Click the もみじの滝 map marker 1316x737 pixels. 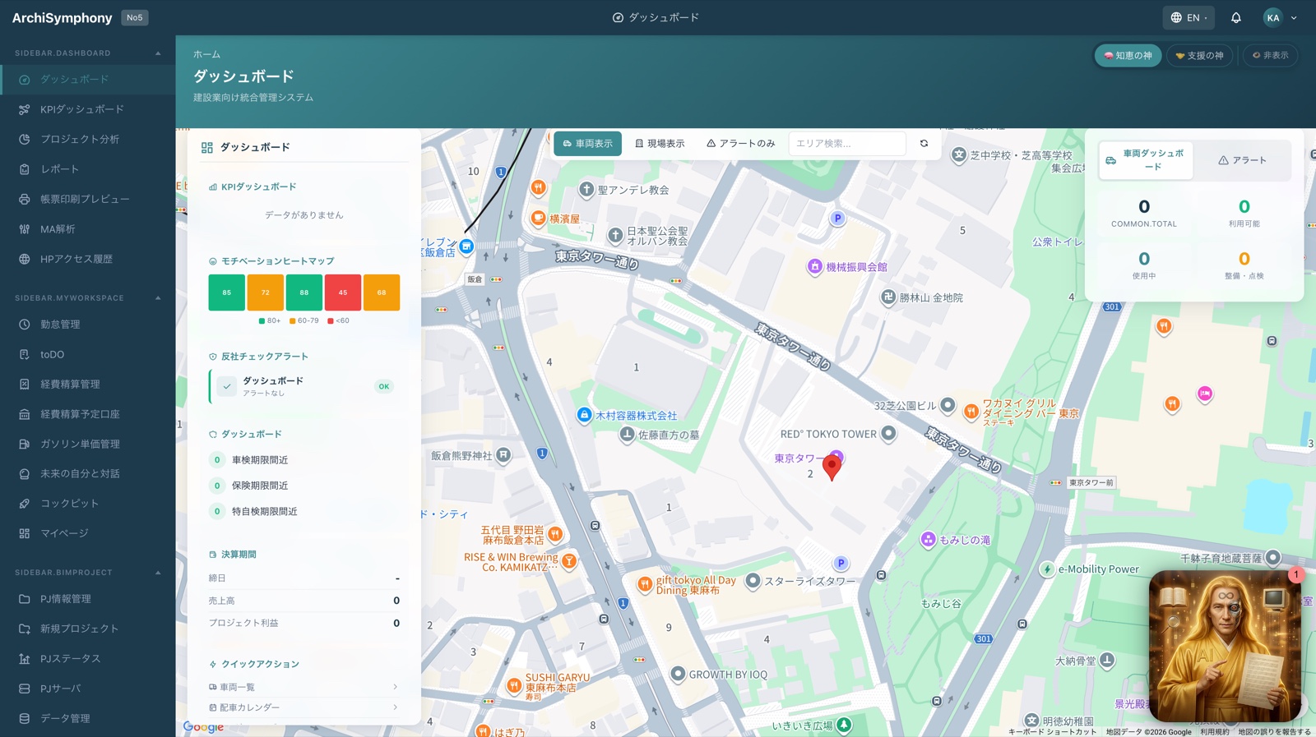928,539
